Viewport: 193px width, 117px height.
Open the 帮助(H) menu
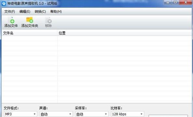tap(56, 12)
